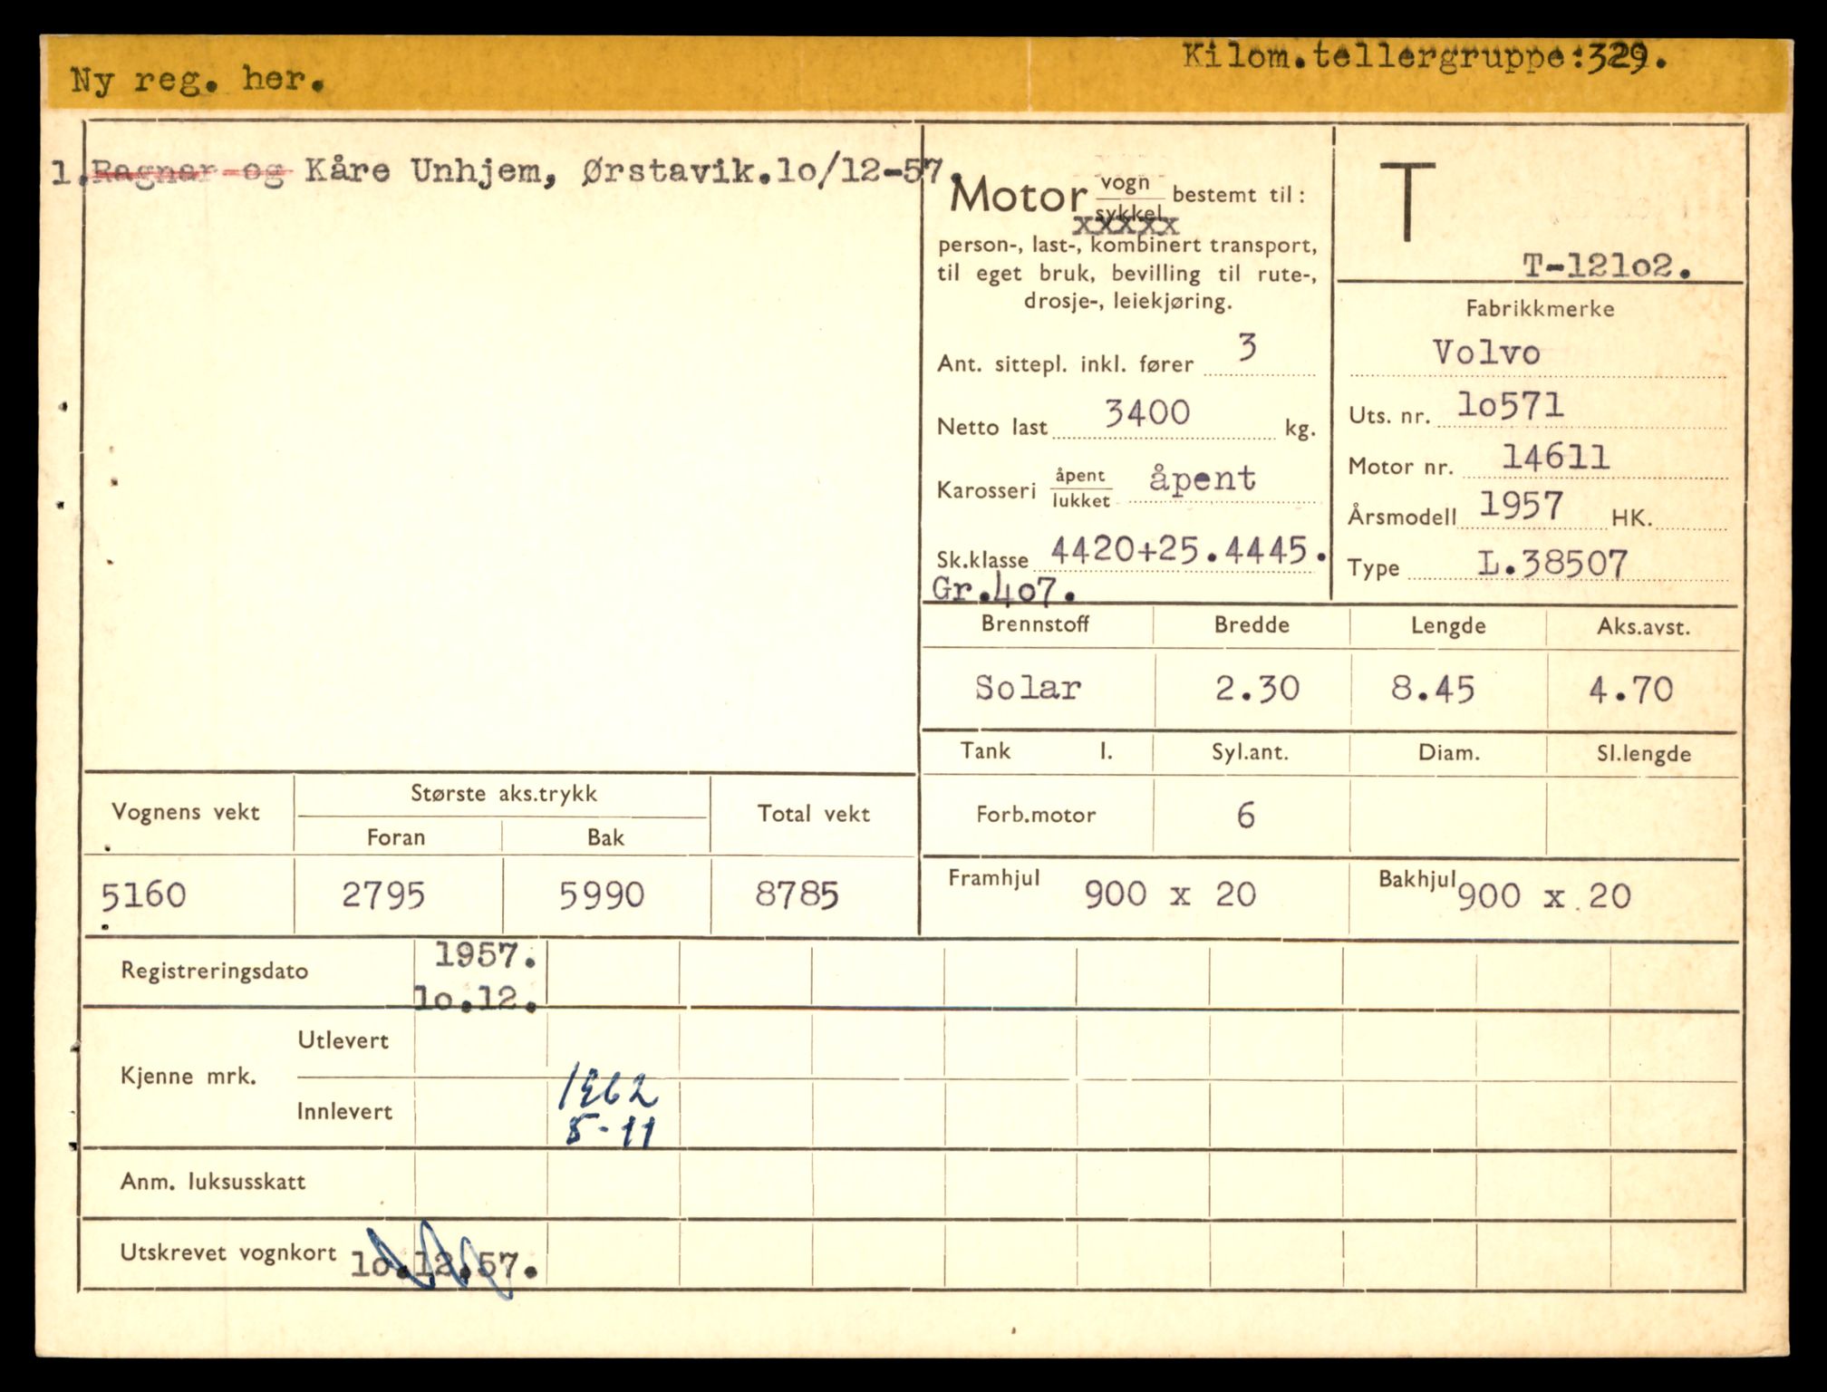
Task: Click the Motor nr. value 14611
Action: click(x=1555, y=458)
